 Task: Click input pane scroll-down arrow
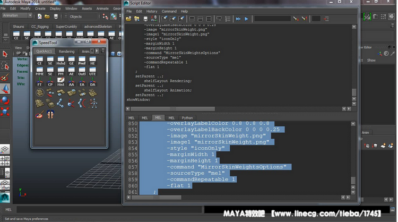(353, 192)
